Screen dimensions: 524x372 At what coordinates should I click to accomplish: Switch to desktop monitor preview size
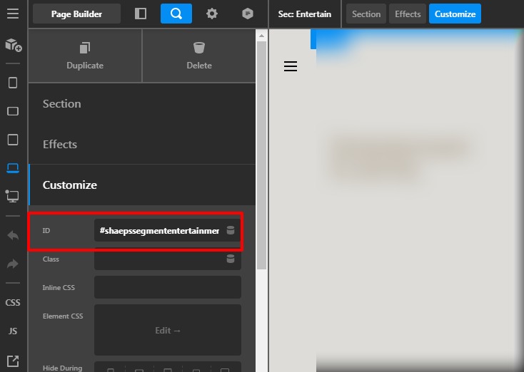pyautogui.click(x=13, y=196)
